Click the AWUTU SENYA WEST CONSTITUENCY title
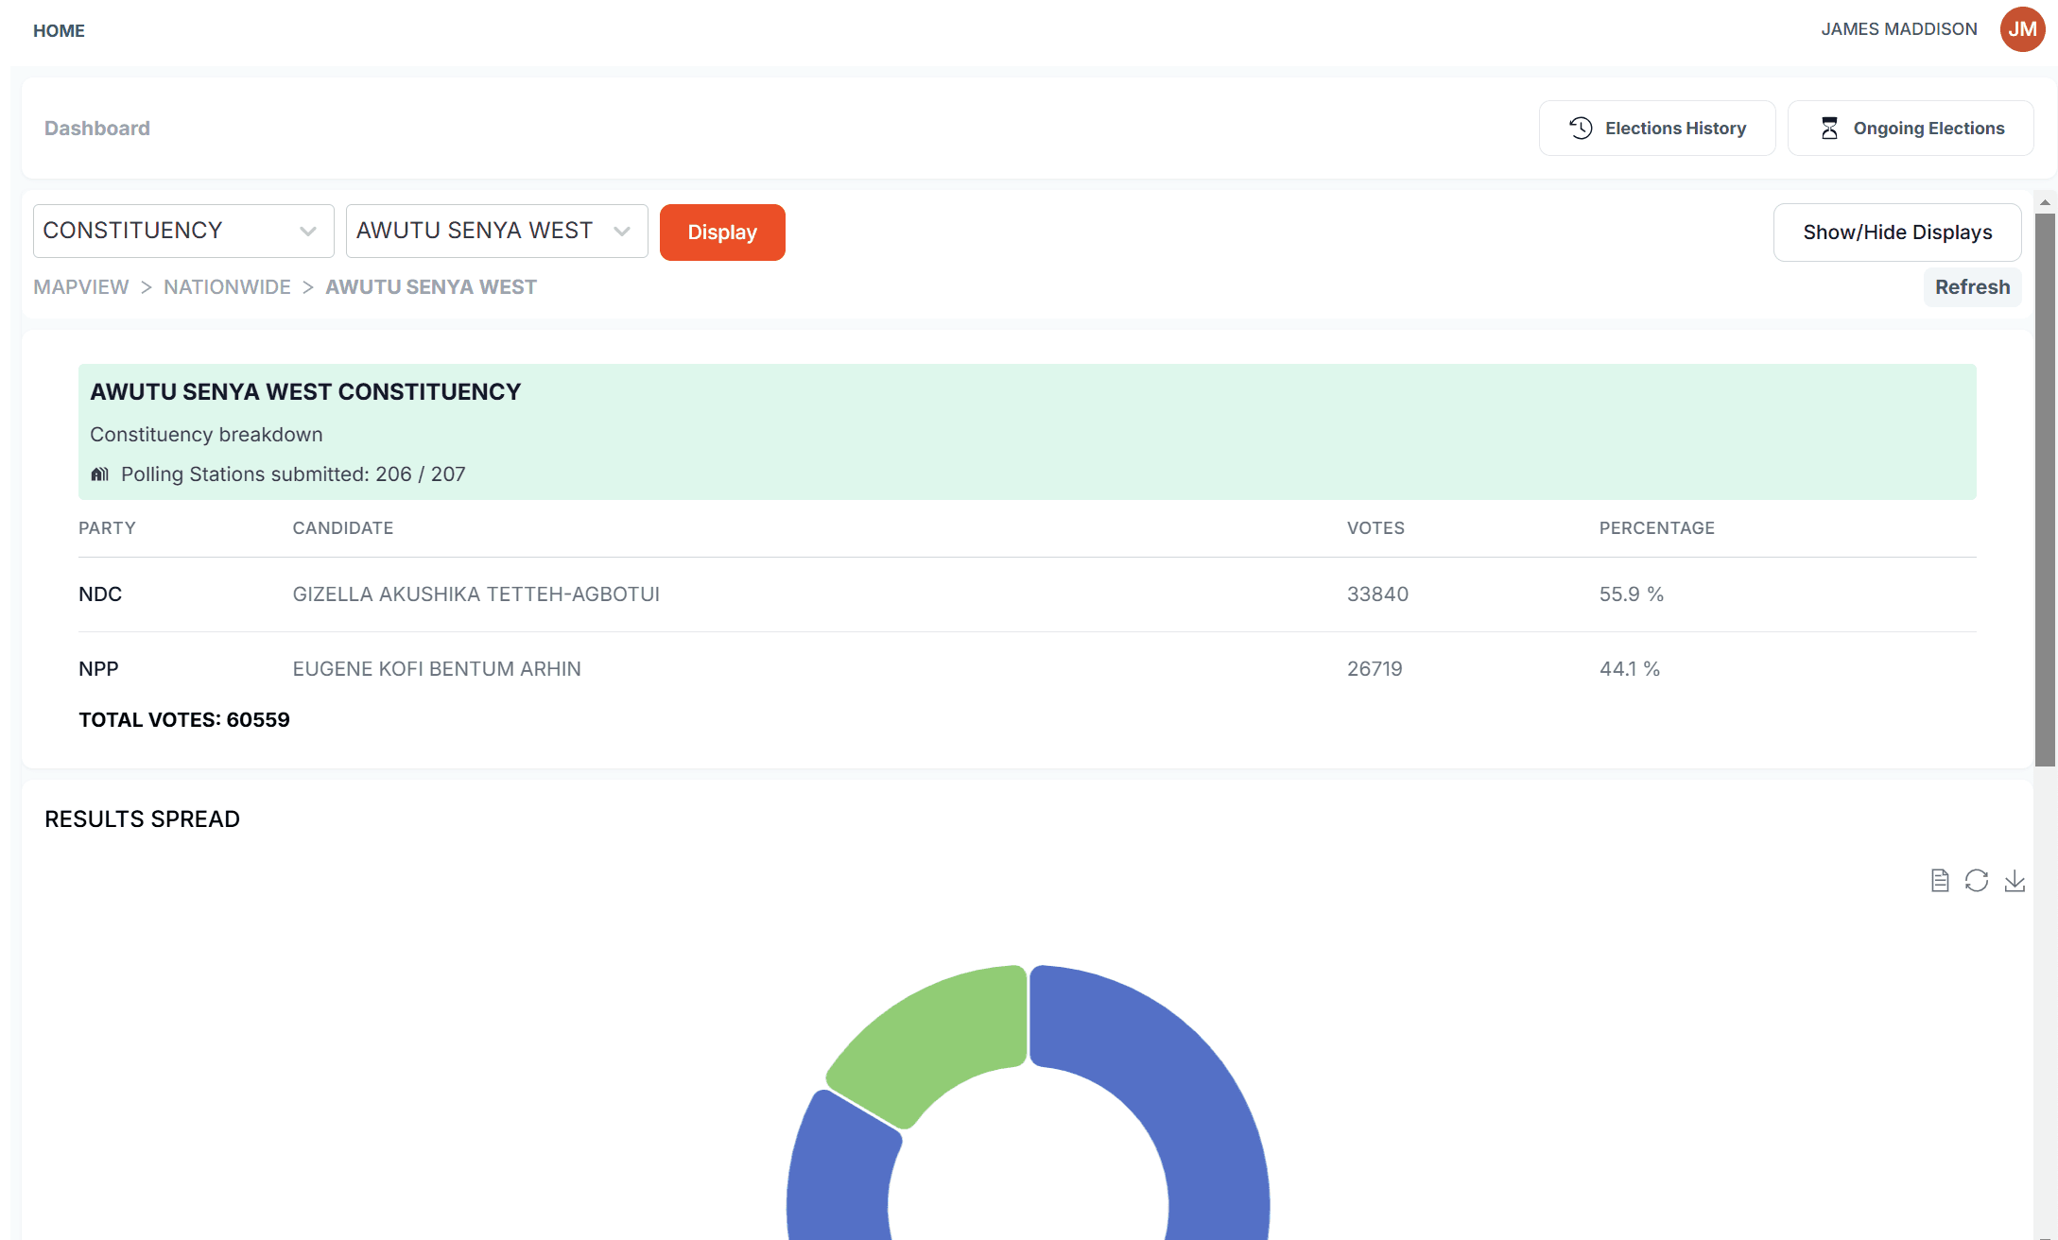This screenshot has height=1240, width=2058. pyautogui.click(x=305, y=392)
